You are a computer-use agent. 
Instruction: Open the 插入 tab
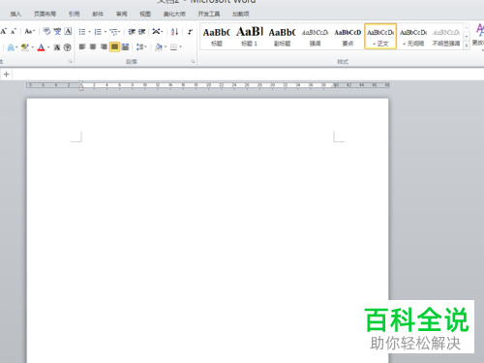[15, 14]
